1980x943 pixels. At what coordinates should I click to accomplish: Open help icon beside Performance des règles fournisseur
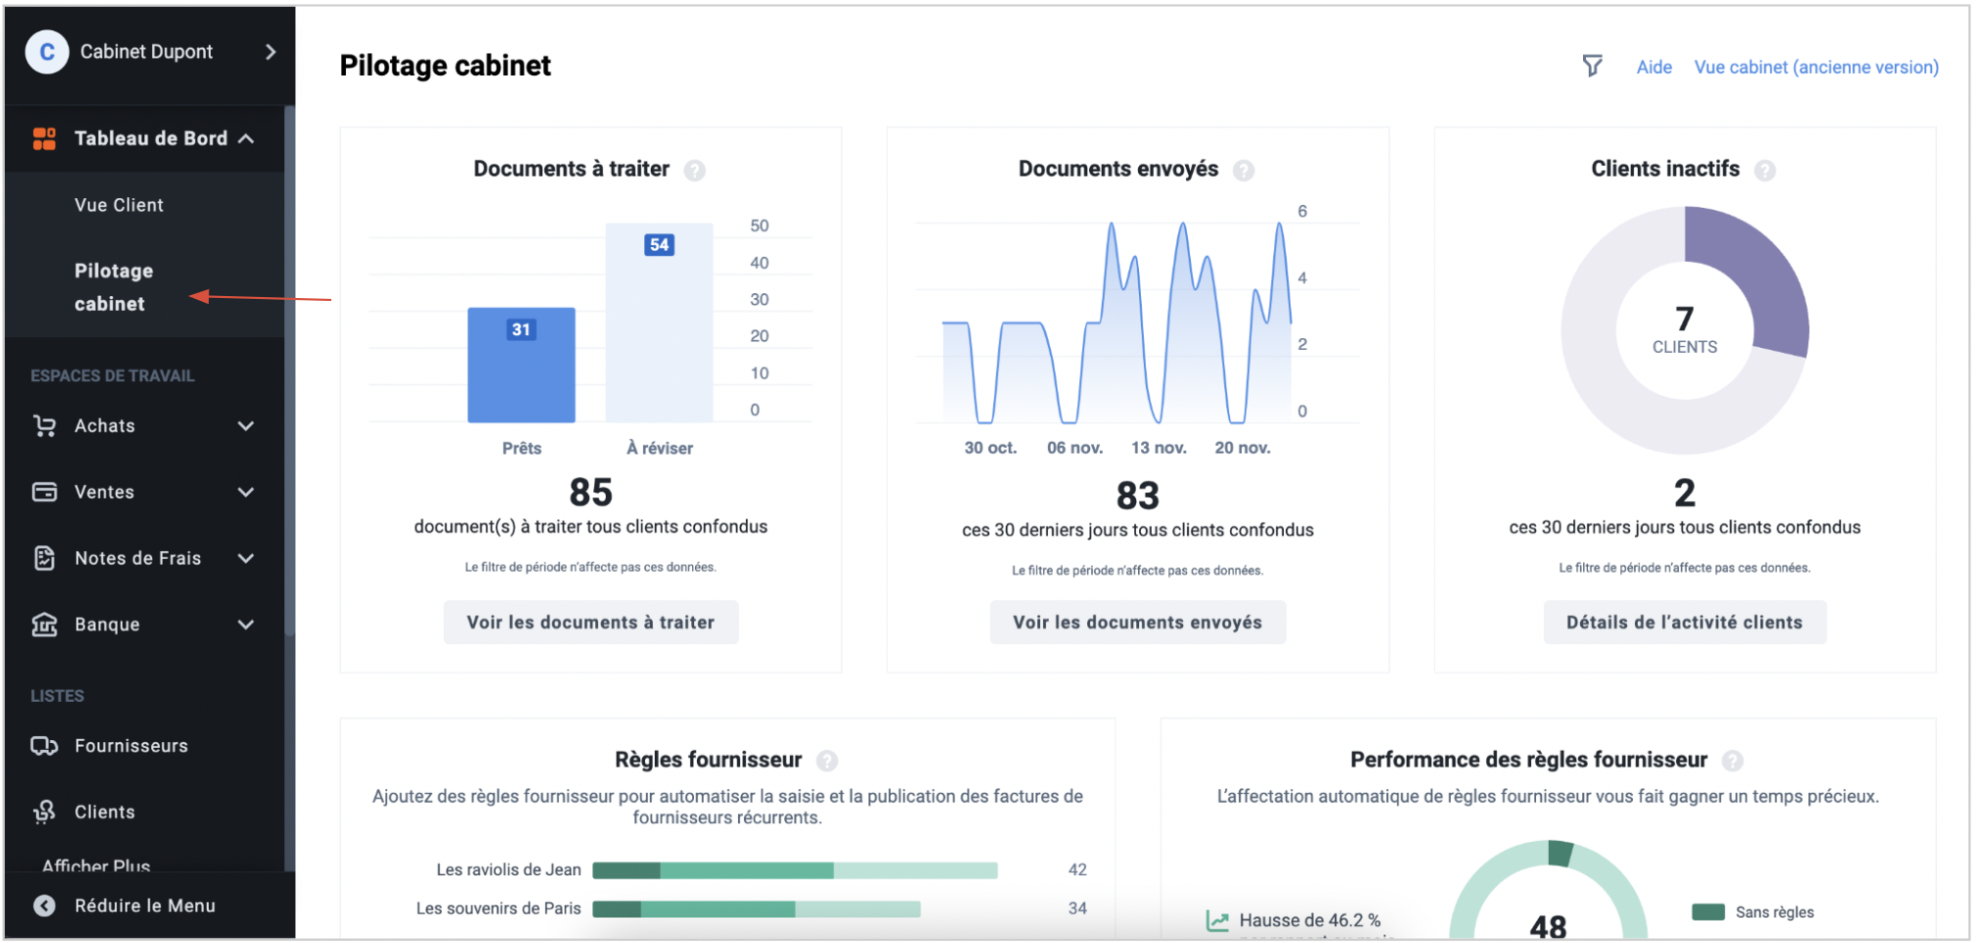[x=1733, y=761]
